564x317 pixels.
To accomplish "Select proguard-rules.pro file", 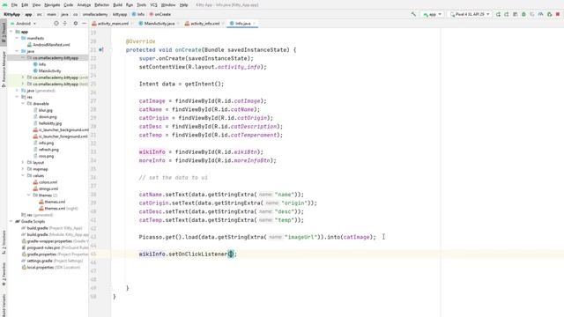I will click(x=55, y=247).
